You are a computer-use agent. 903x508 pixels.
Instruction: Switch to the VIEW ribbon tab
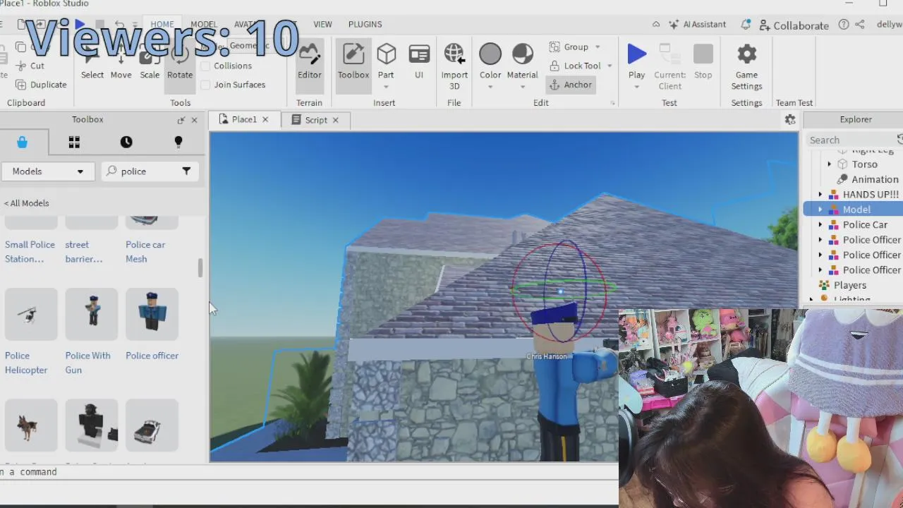(322, 24)
